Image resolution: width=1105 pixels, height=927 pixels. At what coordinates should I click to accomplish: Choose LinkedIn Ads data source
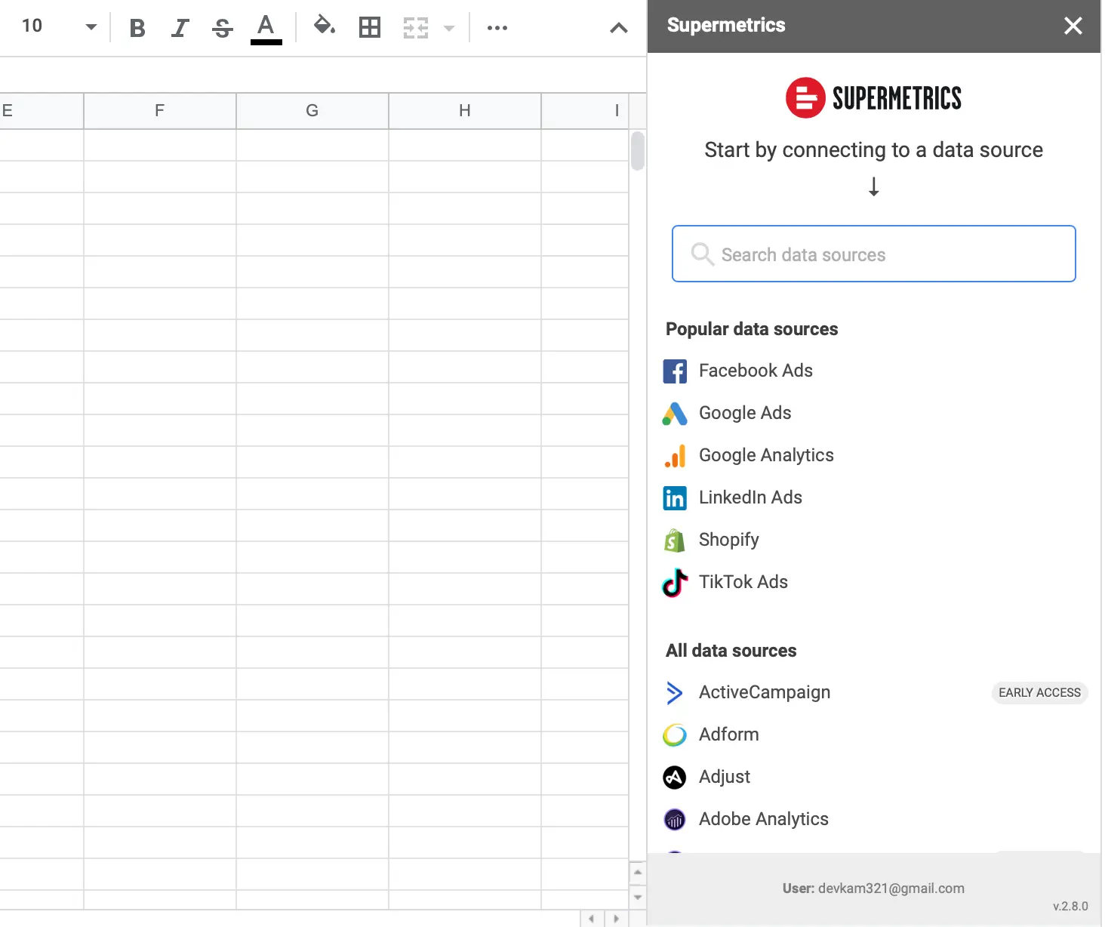[x=750, y=497]
